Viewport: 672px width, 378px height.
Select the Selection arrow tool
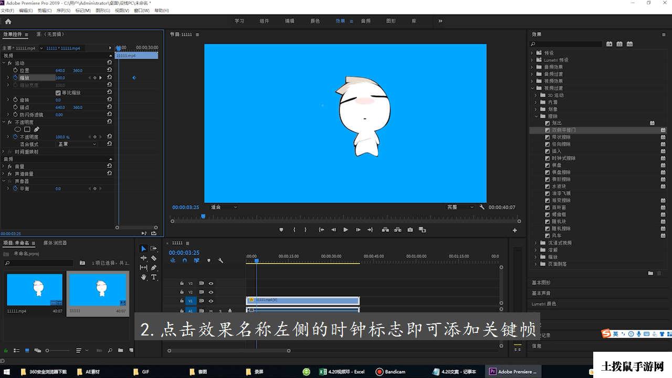coord(143,248)
